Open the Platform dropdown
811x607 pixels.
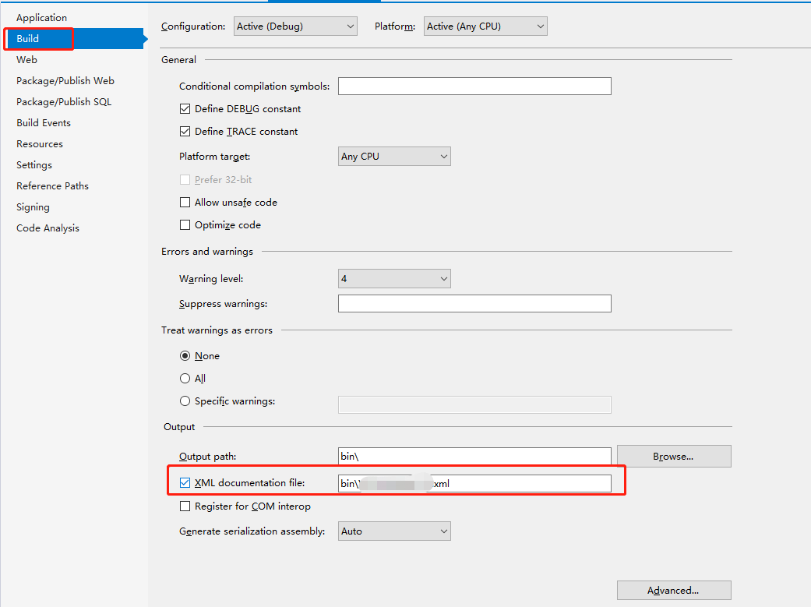485,26
